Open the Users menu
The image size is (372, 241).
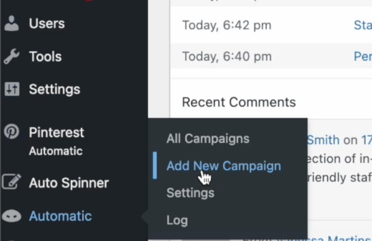click(x=47, y=23)
